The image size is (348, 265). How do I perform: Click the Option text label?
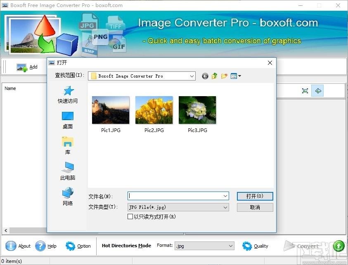point(84,246)
